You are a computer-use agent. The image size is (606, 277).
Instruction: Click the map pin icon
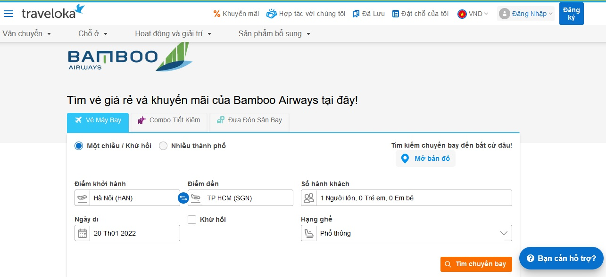405,158
